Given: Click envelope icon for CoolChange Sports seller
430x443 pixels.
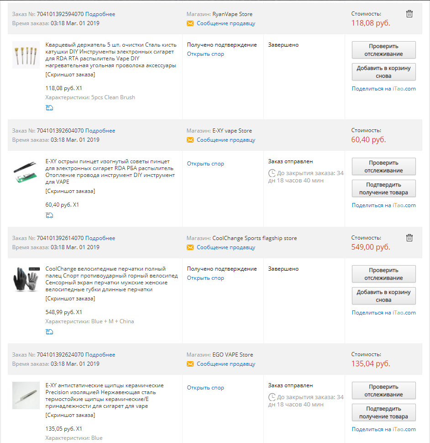Looking at the screenshot, I should (x=190, y=247).
